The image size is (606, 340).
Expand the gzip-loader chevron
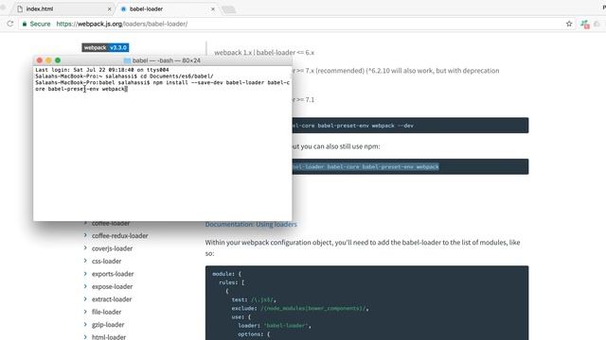pos(85,324)
